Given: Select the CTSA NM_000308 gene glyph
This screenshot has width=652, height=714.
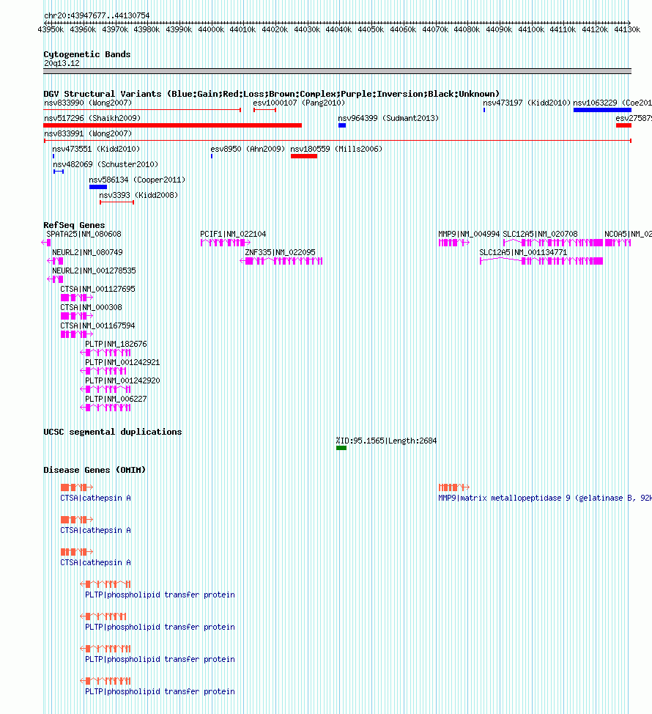Looking at the screenshot, I should (77, 316).
